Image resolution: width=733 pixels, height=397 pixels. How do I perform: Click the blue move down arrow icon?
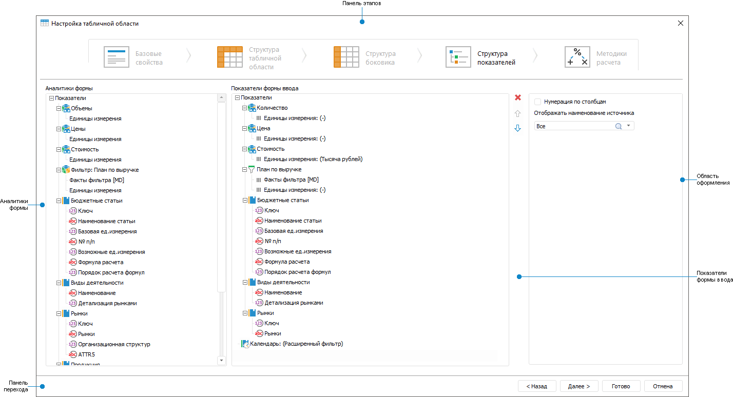tap(517, 128)
